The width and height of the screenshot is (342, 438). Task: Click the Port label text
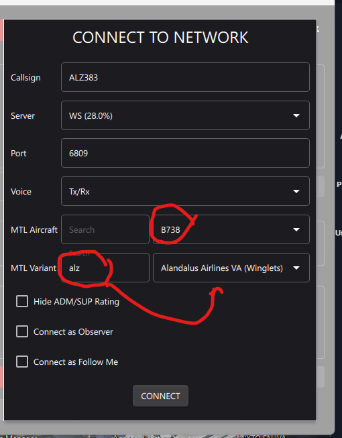point(18,154)
